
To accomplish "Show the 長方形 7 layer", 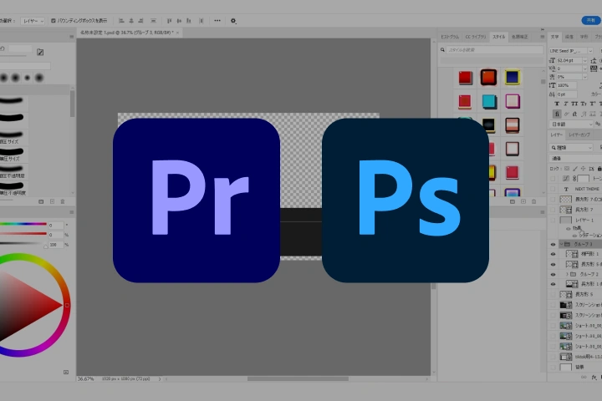I will coord(553,210).
